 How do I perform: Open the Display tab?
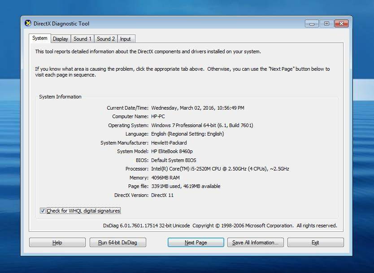click(x=61, y=39)
